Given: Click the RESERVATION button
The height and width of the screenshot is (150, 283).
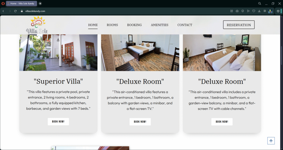Looking at the screenshot, I should point(239,25).
